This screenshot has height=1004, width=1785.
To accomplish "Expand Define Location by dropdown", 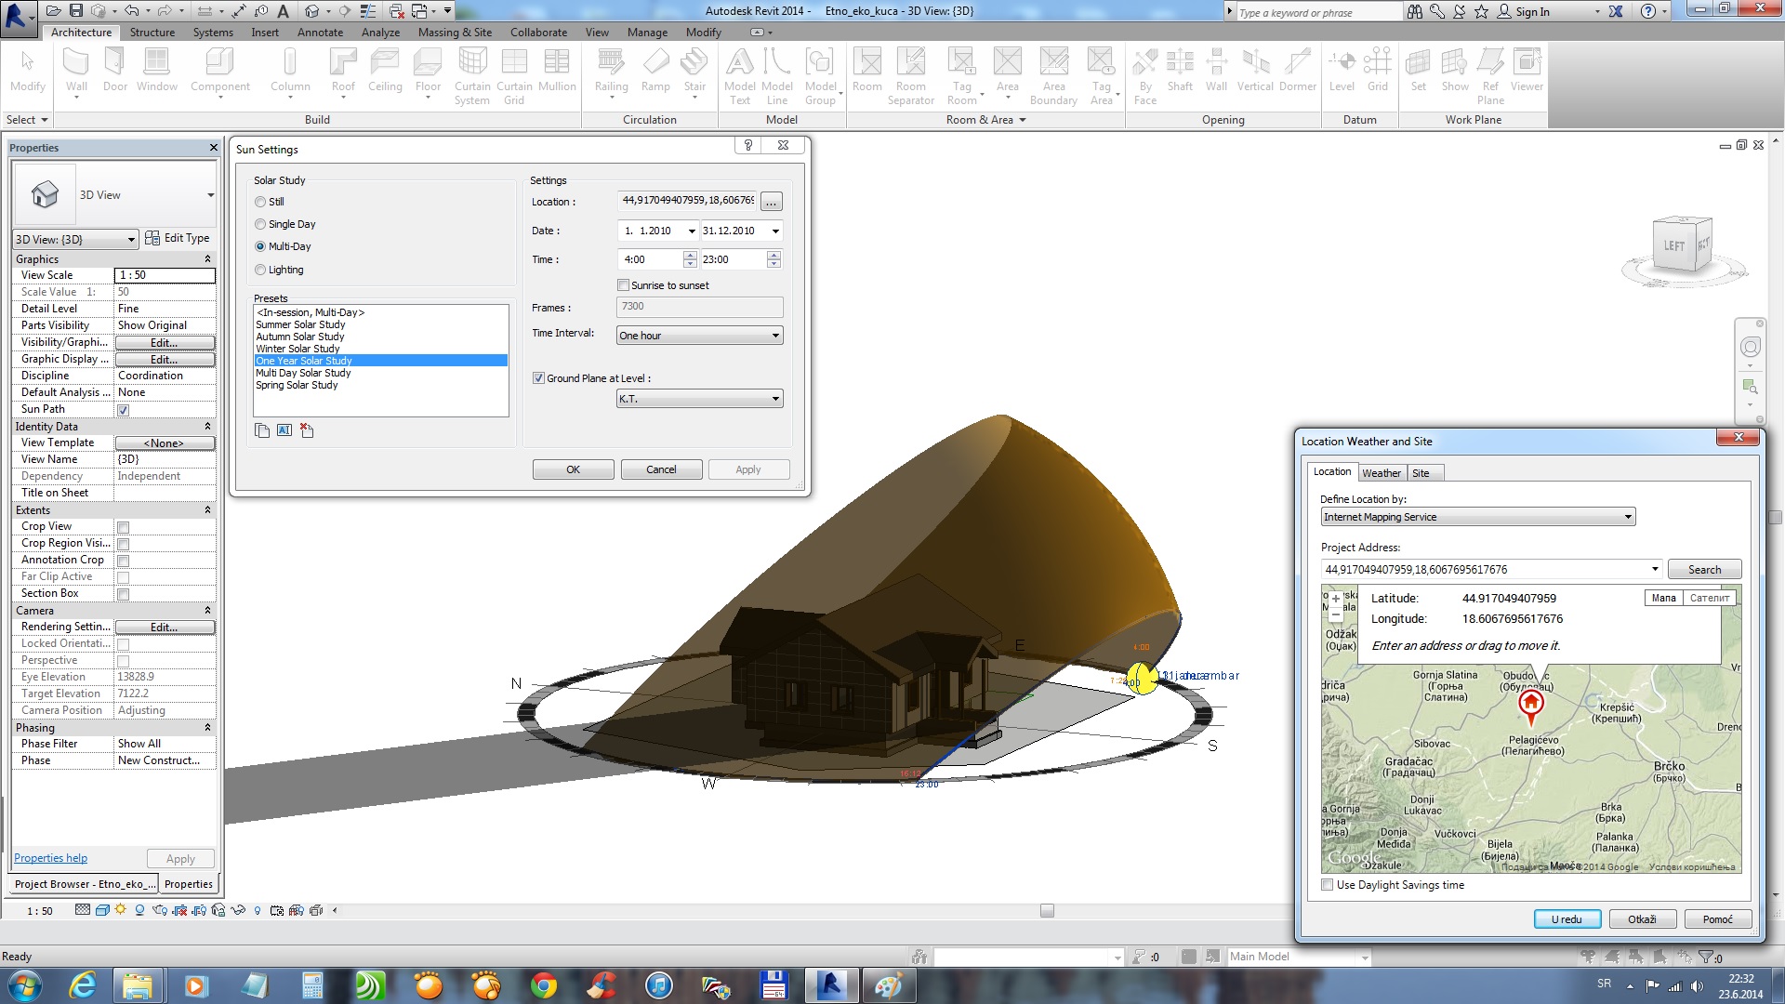I will (x=1477, y=517).
